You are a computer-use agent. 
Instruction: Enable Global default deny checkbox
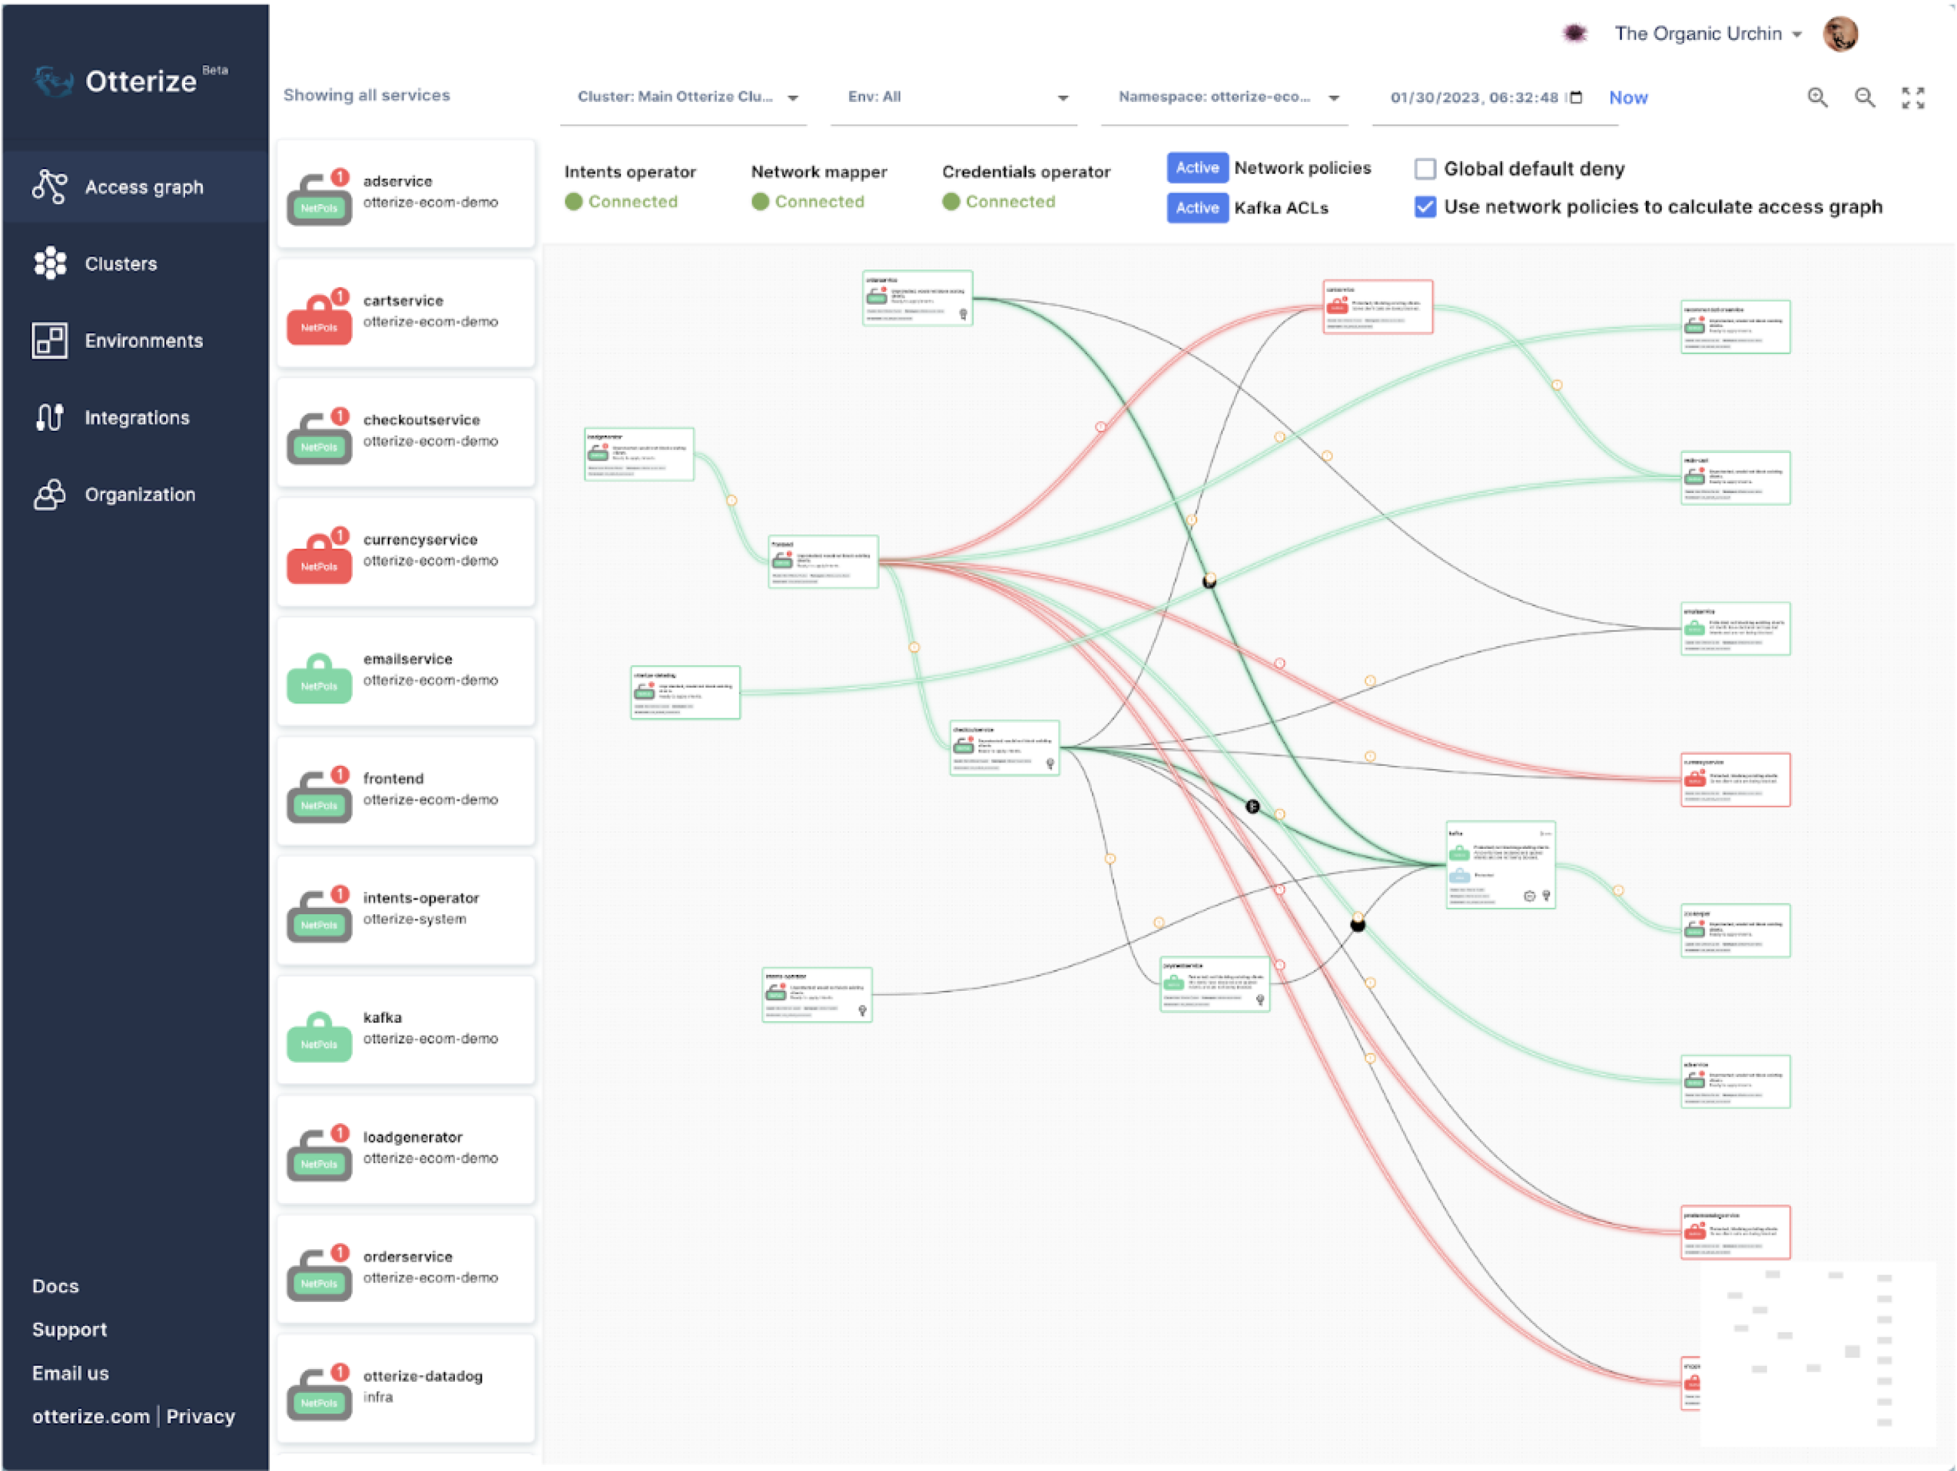point(1425,169)
